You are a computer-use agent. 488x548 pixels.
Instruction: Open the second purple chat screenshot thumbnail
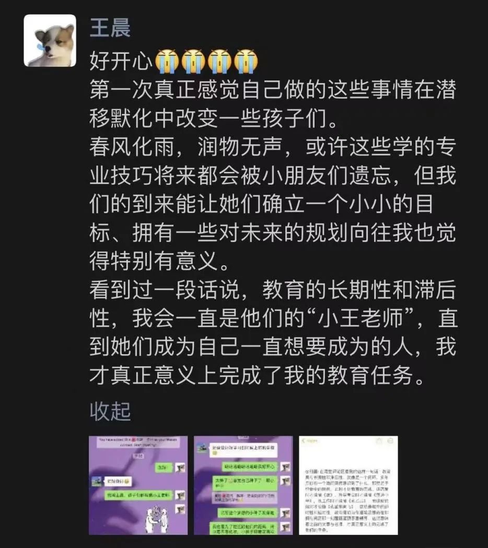pyautogui.click(x=243, y=485)
